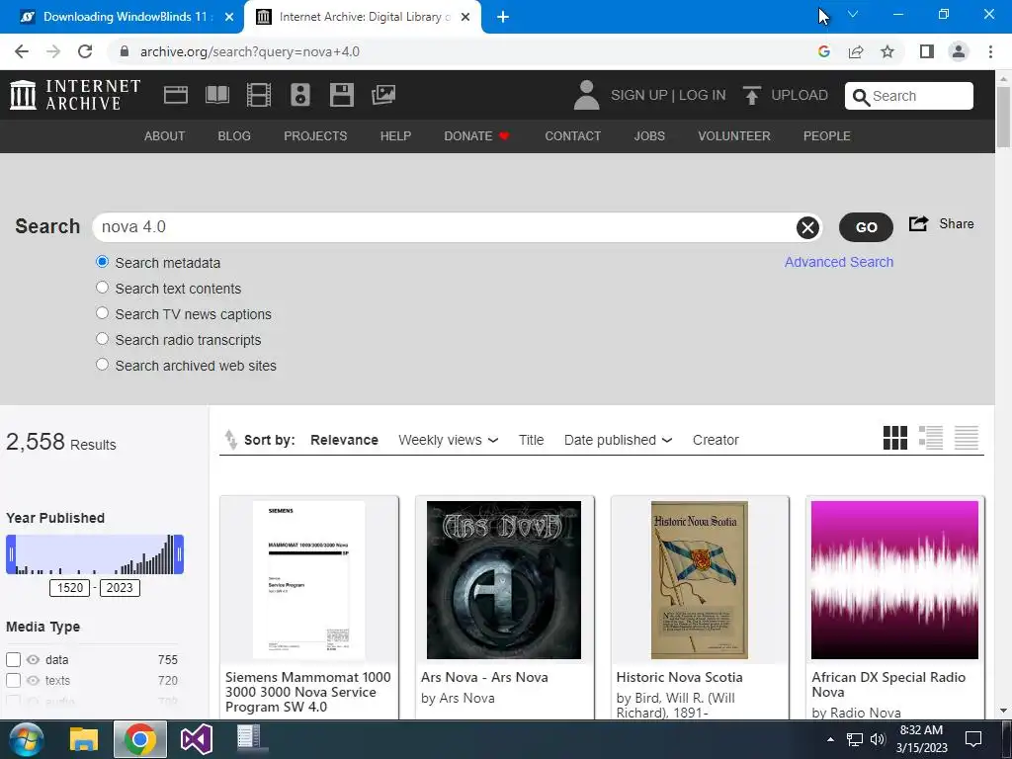Open the ABOUT menu item
Screen dimensions: 1012x759
(x=165, y=136)
